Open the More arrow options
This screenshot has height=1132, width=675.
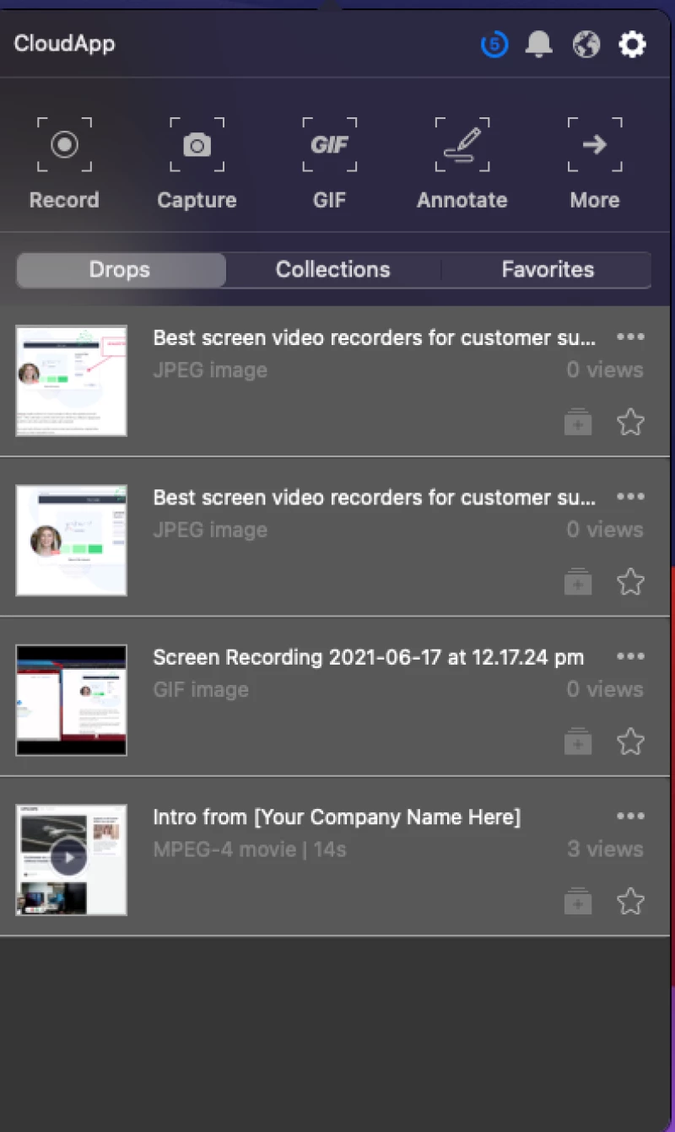[x=594, y=145]
